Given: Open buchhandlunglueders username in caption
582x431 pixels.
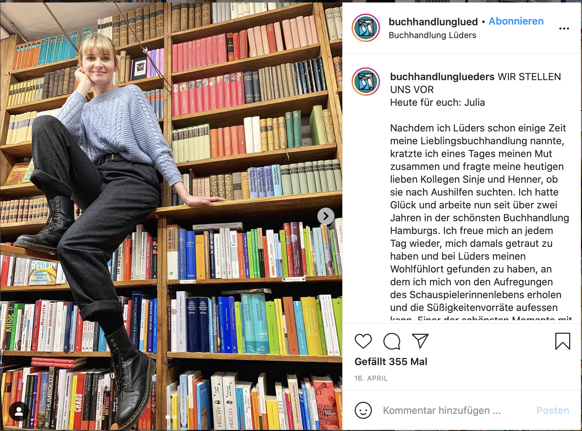Looking at the screenshot, I should (442, 77).
